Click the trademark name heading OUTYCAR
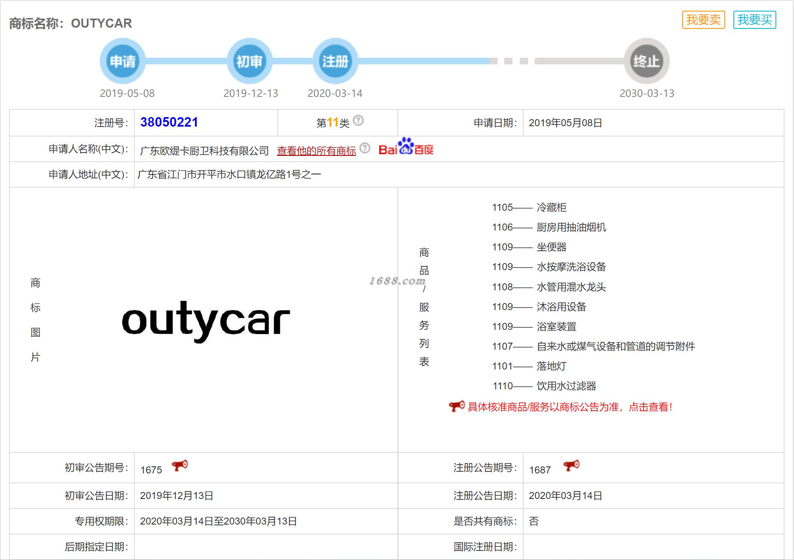This screenshot has width=794, height=560. 101,23
